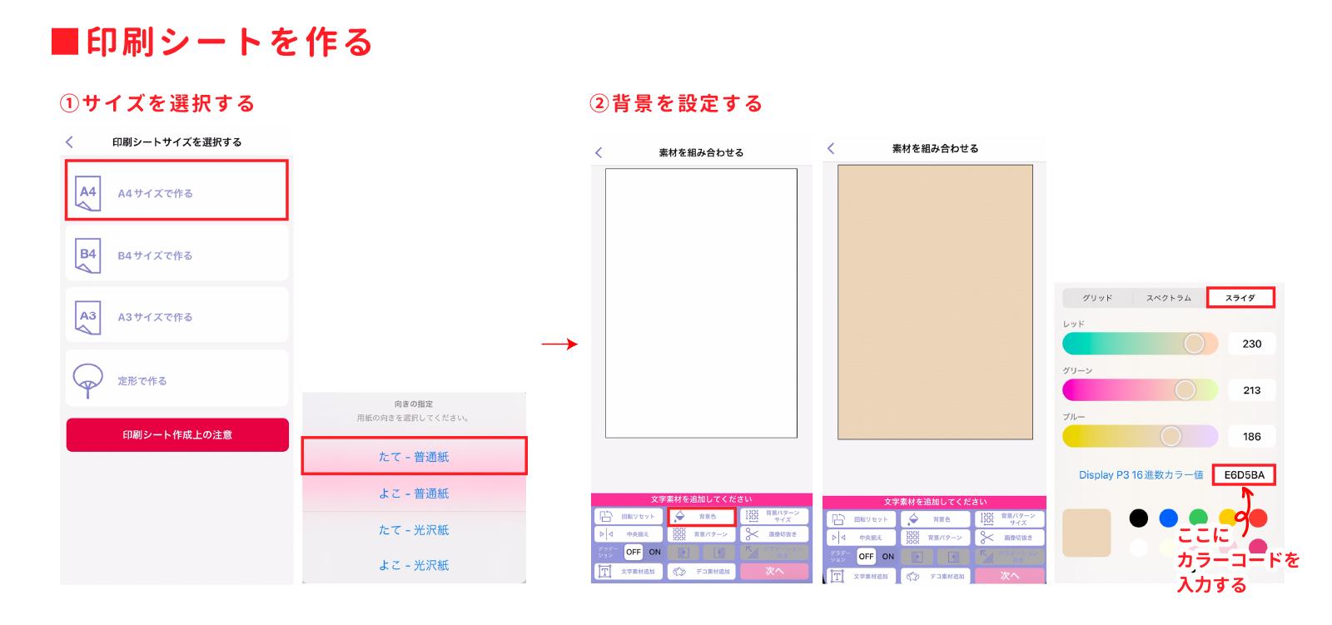Go back from 印刷シートサイズを選択する screen
The width and height of the screenshot is (1332, 625).
(x=70, y=142)
